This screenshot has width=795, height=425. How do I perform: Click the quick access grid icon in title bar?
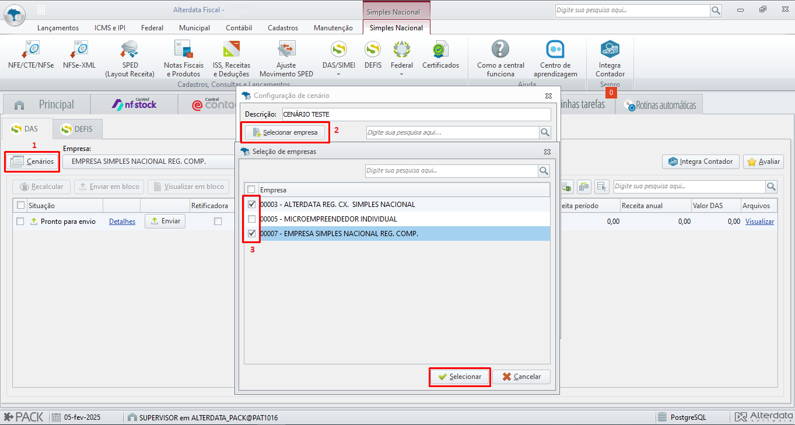41,10
